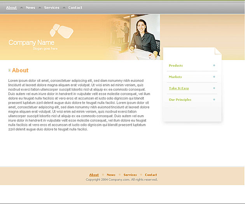Open the About link in the footer

pyautogui.click(x=94, y=175)
